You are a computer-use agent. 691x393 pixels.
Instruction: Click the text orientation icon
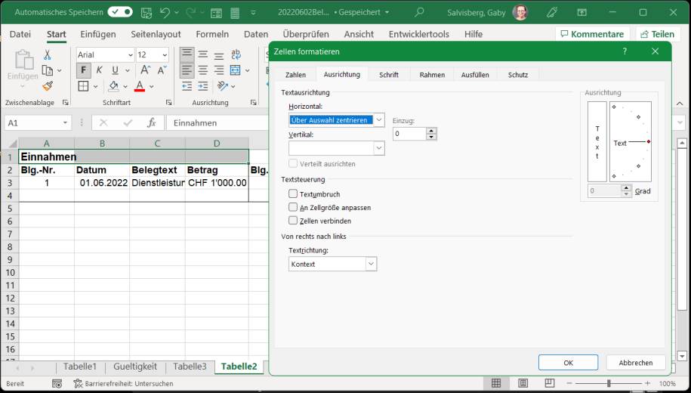(x=223, y=86)
